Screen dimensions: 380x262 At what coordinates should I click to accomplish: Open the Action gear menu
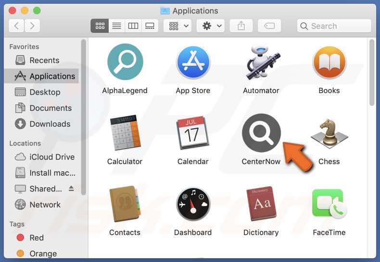pyautogui.click(x=211, y=26)
